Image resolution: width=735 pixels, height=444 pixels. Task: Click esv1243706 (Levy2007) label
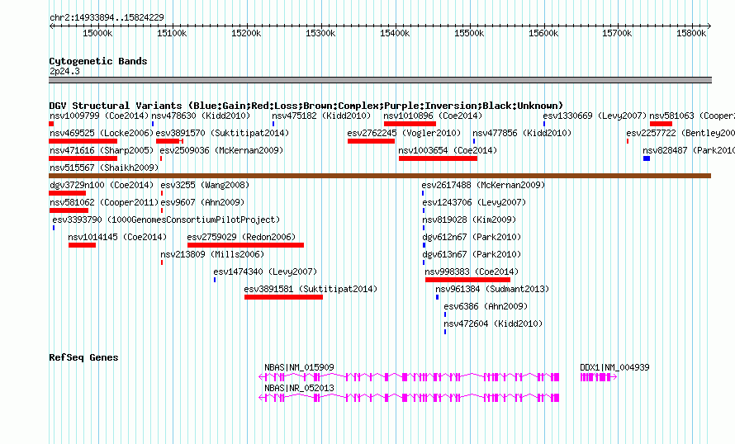[474, 202]
